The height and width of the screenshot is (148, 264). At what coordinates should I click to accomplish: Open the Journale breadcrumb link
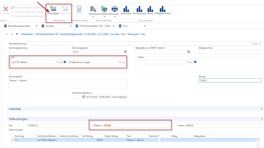115,34
